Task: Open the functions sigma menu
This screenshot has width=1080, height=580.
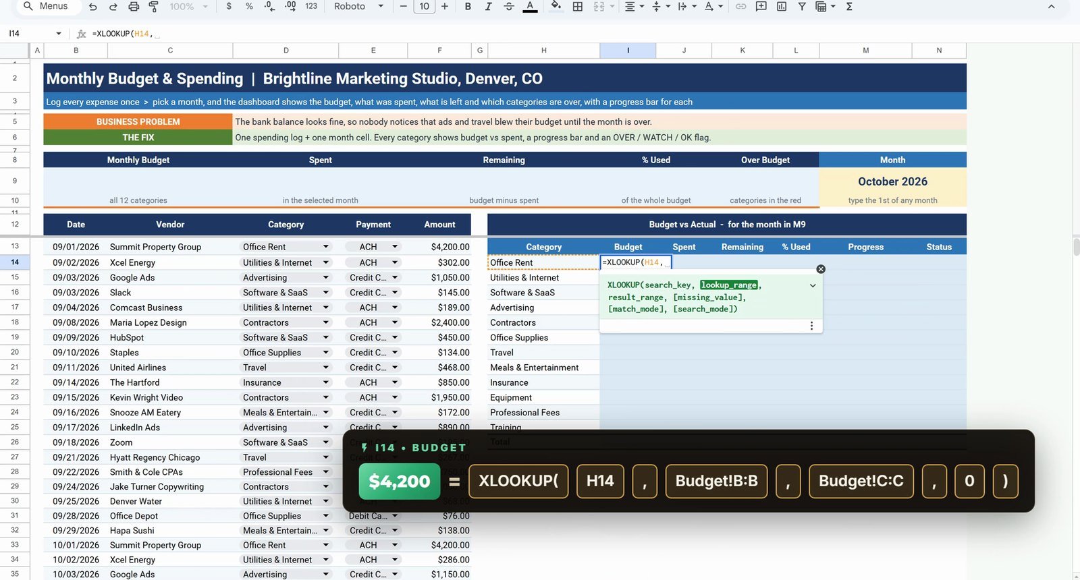Action: pyautogui.click(x=849, y=7)
